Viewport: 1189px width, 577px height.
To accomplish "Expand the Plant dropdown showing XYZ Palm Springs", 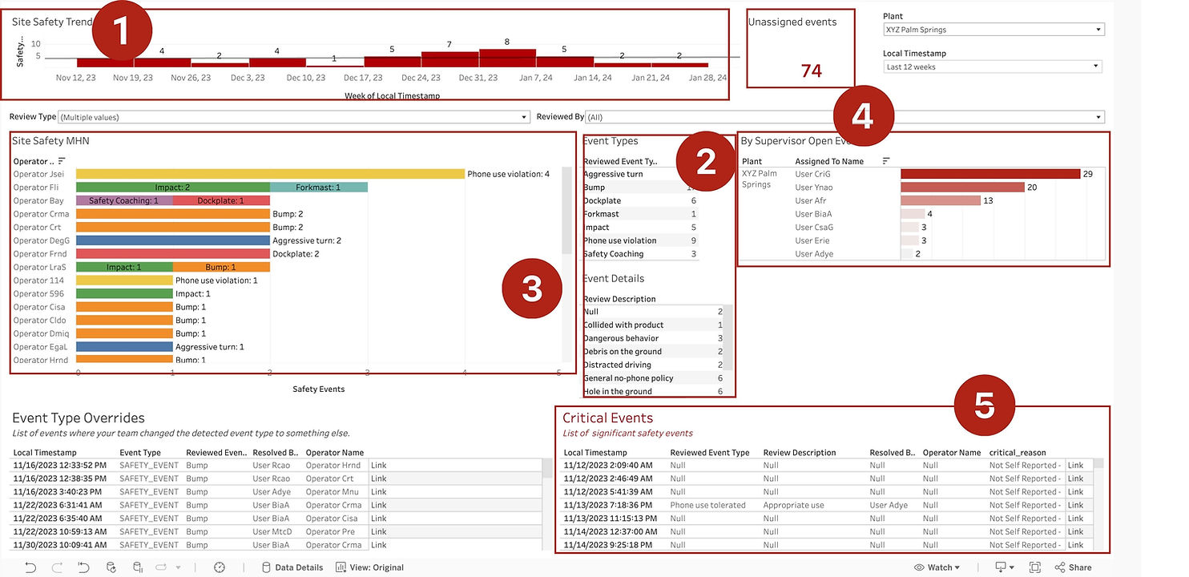I will (x=993, y=30).
